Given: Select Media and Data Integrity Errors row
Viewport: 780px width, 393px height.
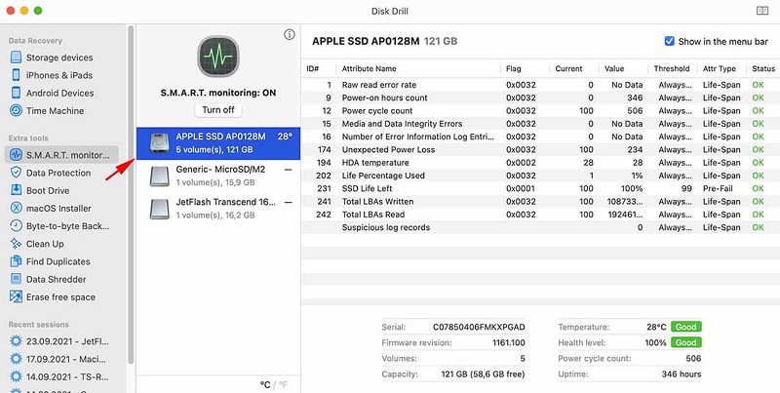Looking at the screenshot, I should [x=540, y=124].
